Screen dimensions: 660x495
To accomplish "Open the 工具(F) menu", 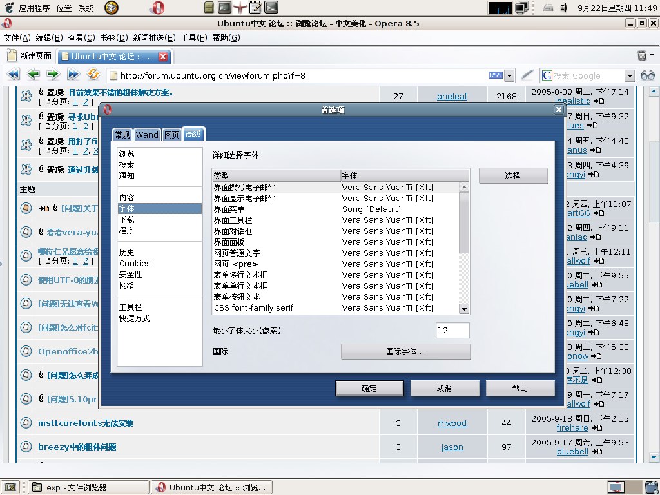I will 193,38.
